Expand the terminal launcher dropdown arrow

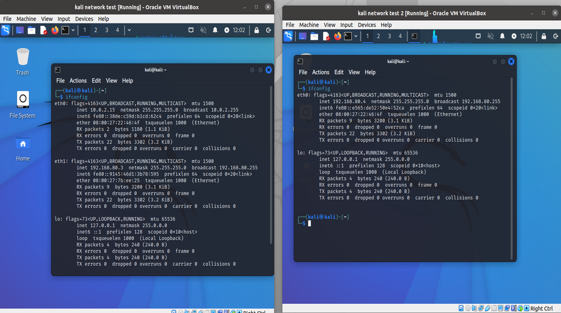[73, 30]
